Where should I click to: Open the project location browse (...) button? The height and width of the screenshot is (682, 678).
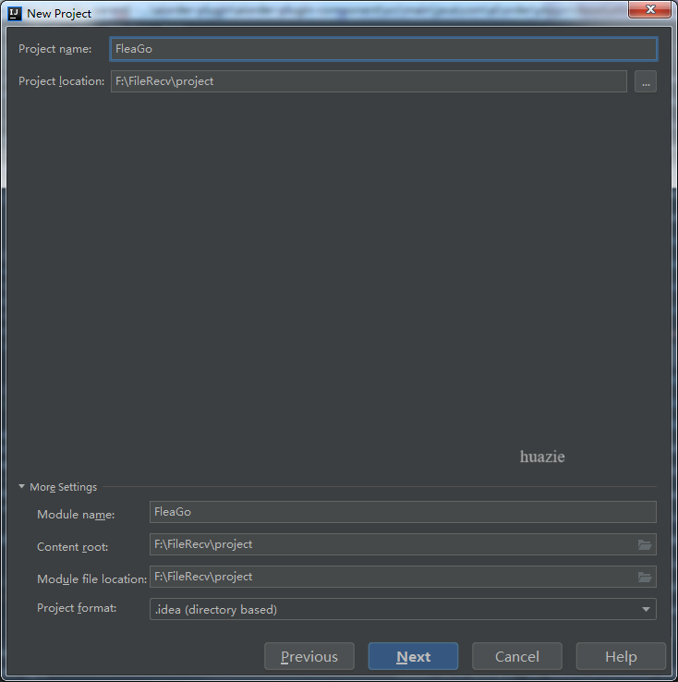(x=646, y=81)
